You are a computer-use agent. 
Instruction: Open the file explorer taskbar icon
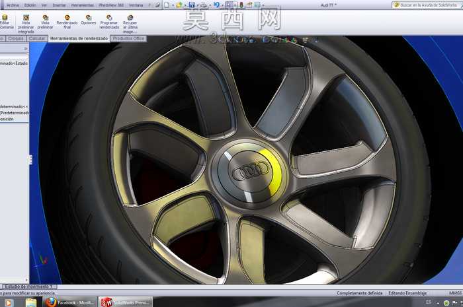coord(30,302)
